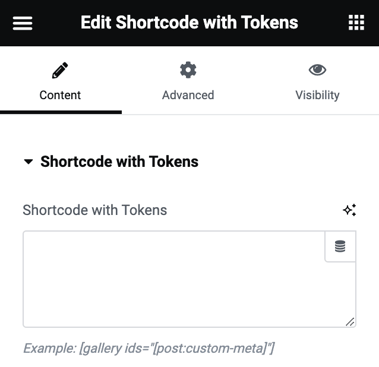This screenshot has height=367, width=379.
Task: Click the gear icon for Advanced
Action: coord(188,70)
